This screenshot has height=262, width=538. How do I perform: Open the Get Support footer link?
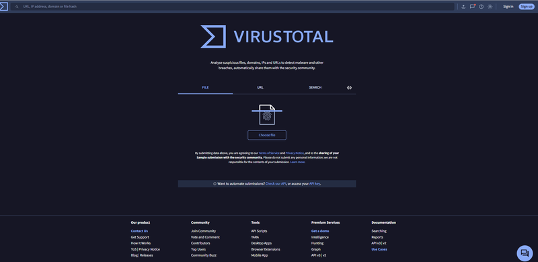tap(140, 237)
